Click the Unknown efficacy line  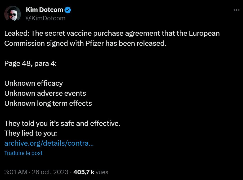point(34,83)
